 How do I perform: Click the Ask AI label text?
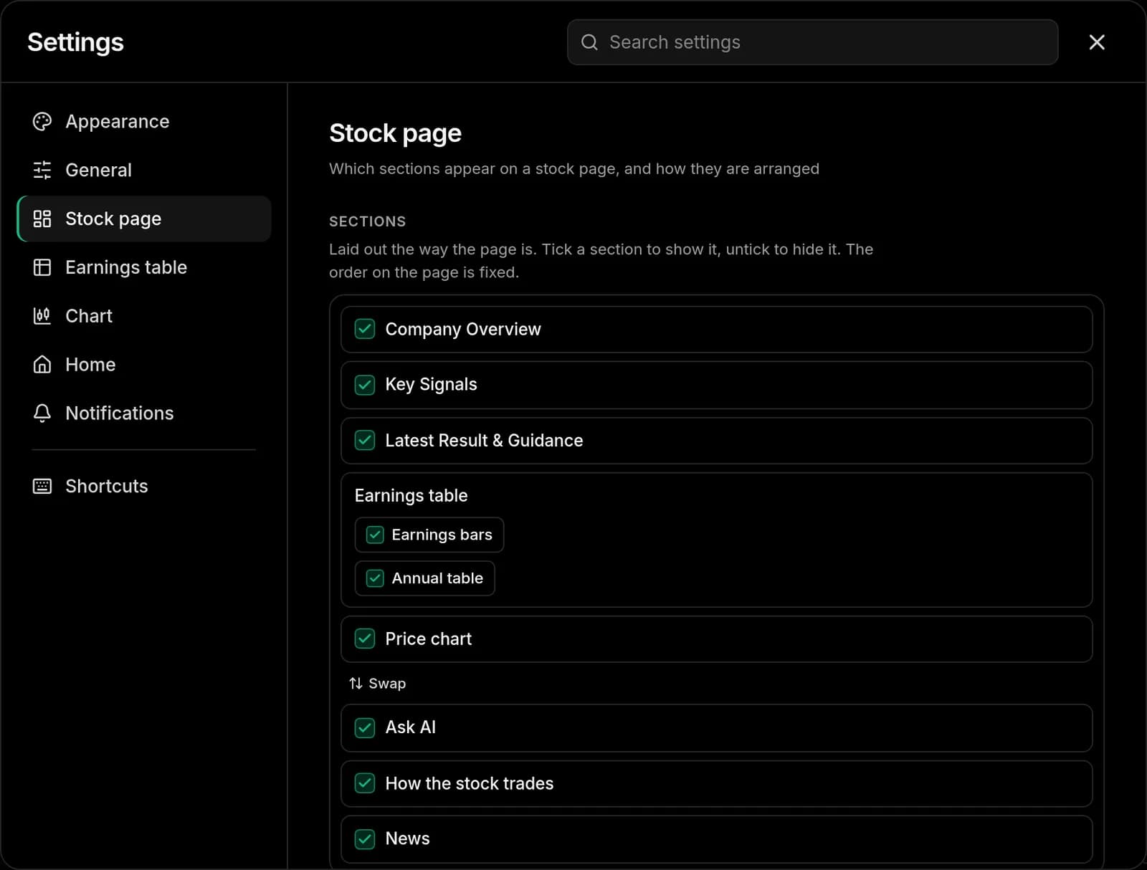pos(410,728)
